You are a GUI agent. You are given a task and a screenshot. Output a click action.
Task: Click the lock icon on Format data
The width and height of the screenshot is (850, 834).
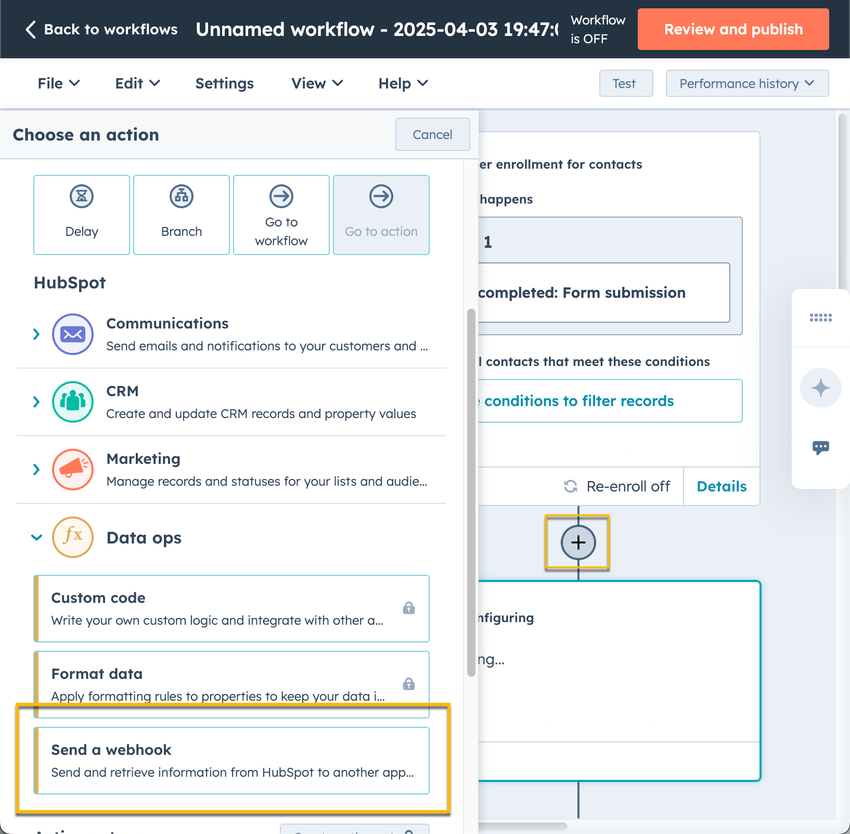point(409,684)
